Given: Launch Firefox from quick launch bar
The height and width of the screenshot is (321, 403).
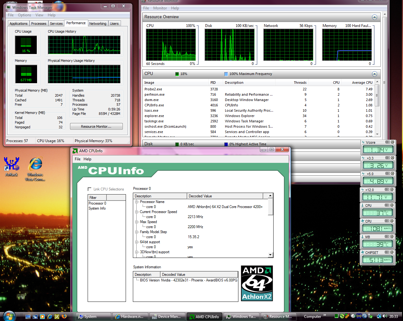Looking at the screenshot, I should pos(64,317).
